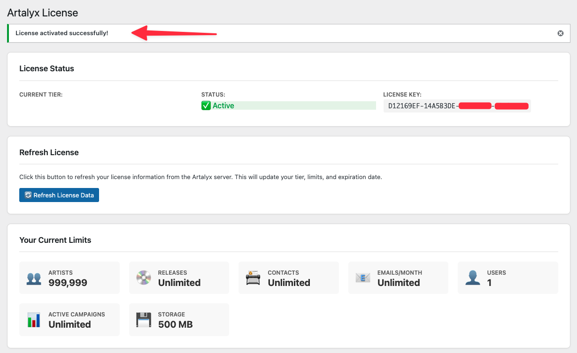
Task: Click the Refresh License section title
Action: [x=49, y=152]
